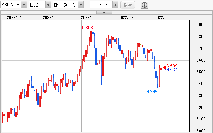Click the 6.500 price axis label

pos(201,72)
